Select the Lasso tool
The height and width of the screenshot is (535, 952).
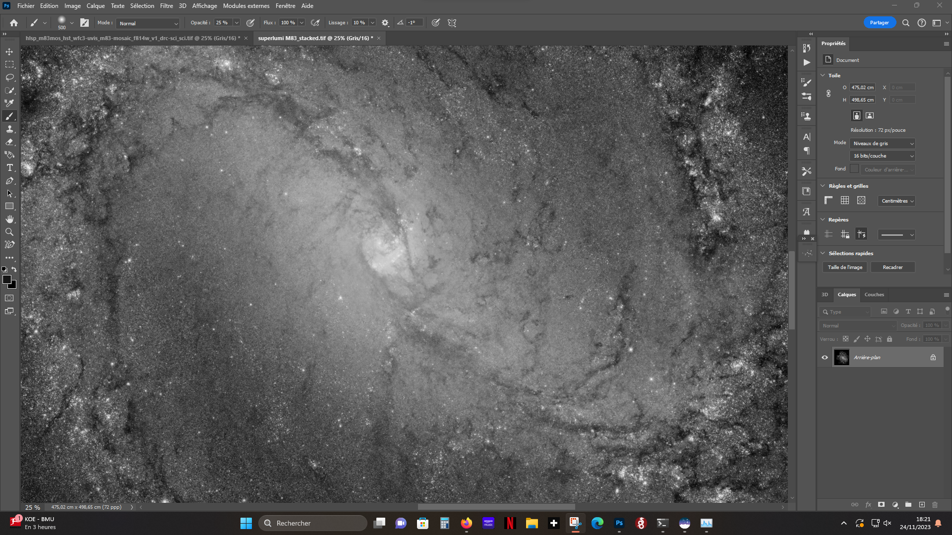[9, 77]
